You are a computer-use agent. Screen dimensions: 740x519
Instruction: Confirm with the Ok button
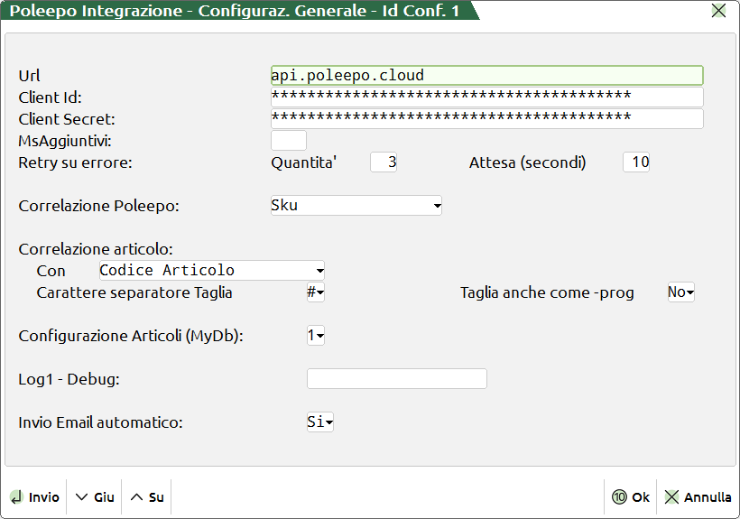point(631,497)
